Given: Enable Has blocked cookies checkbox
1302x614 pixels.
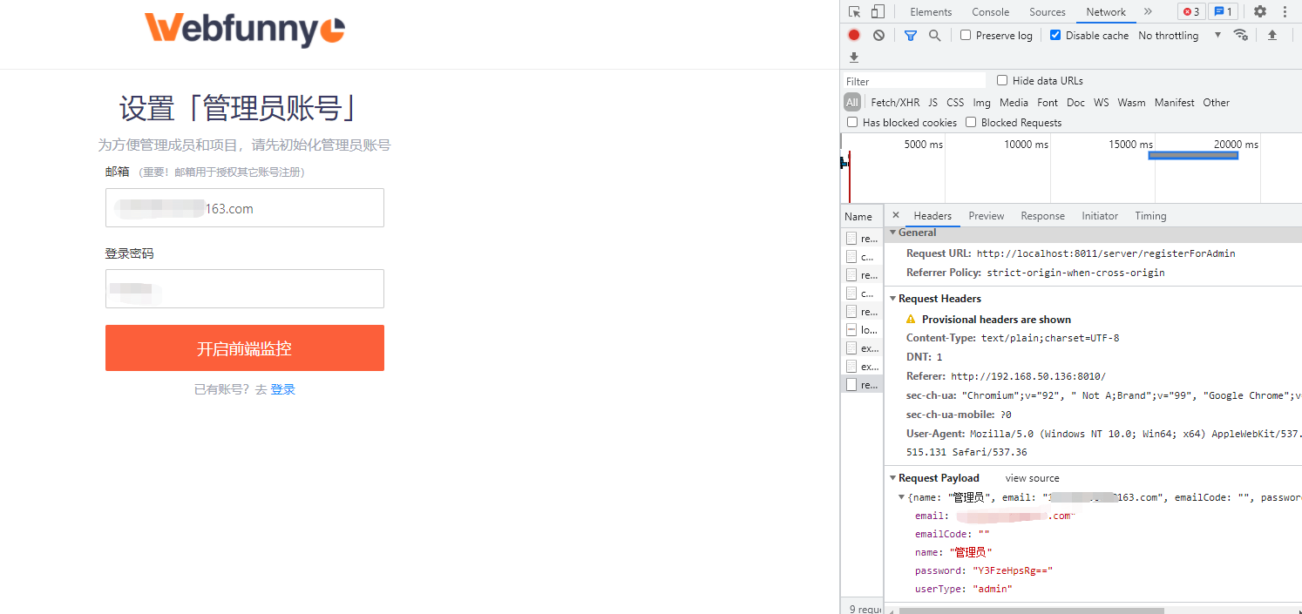Looking at the screenshot, I should pos(852,122).
